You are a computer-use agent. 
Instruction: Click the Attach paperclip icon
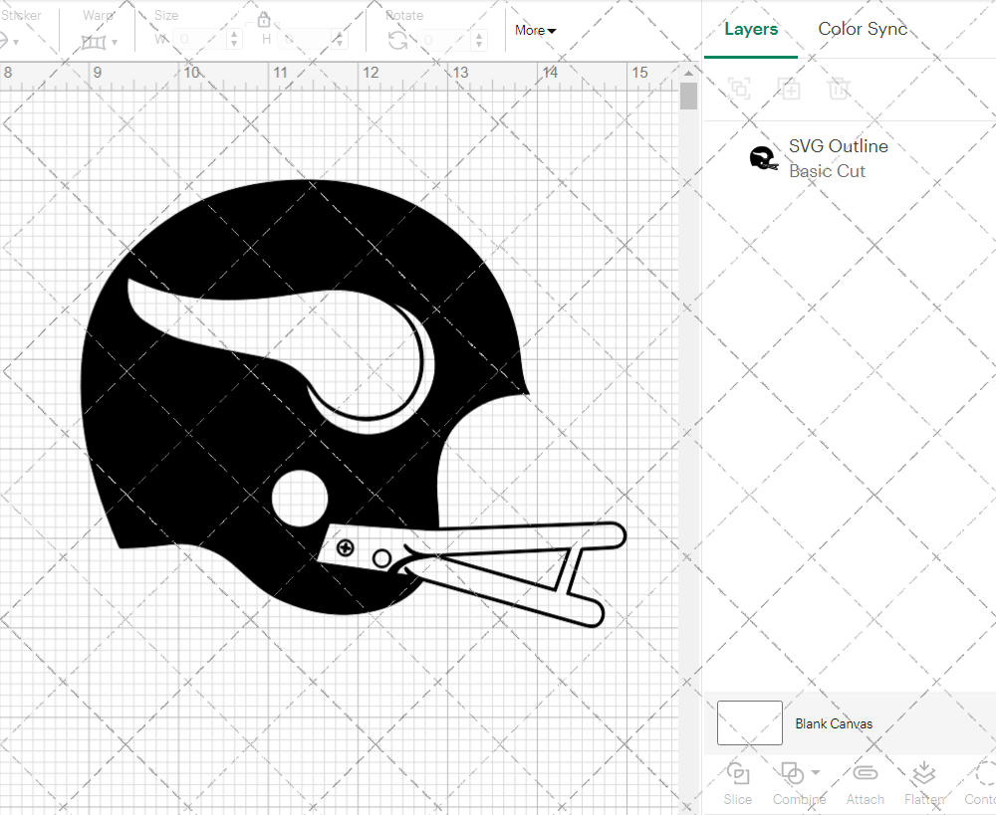pos(865,773)
